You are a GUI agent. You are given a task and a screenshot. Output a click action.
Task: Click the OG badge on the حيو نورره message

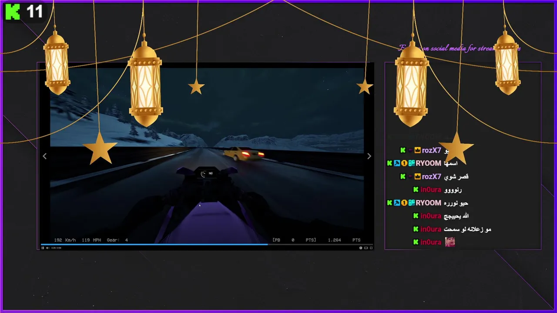tap(411, 203)
